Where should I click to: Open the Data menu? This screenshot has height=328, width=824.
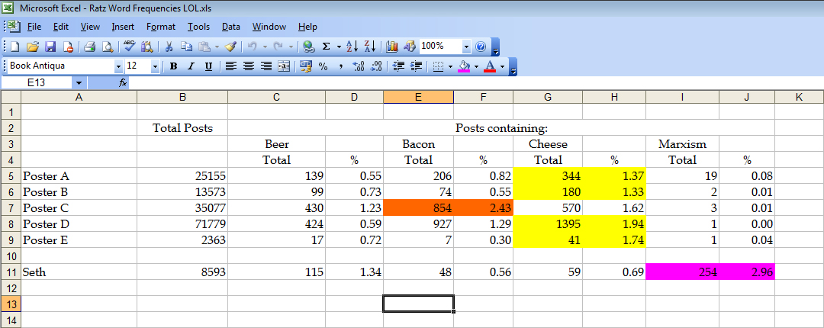click(x=230, y=27)
